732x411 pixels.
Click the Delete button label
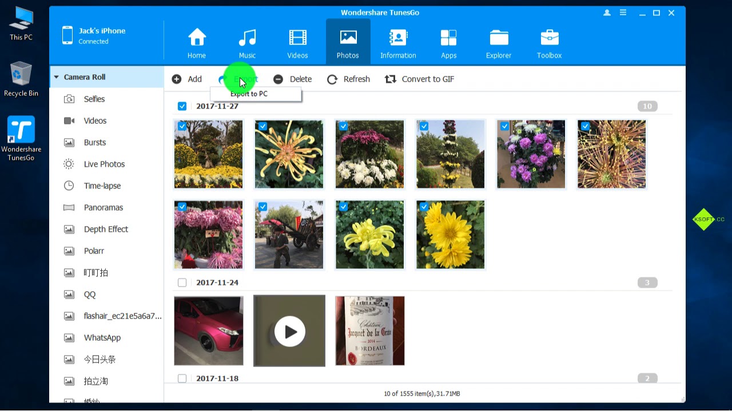pyautogui.click(x=301, y=79)
